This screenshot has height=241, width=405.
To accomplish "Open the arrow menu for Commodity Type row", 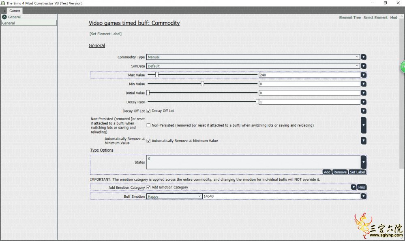I will coord(363,57).
